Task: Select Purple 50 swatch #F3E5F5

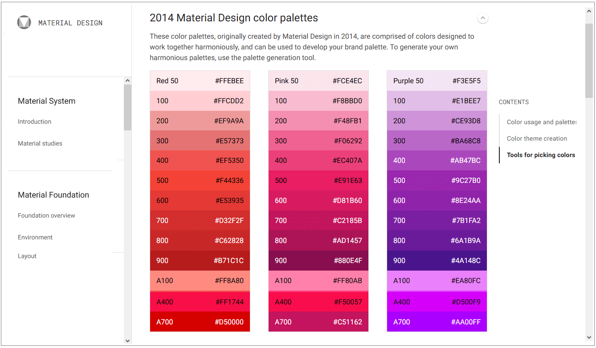Action: [x=437, y=81]
